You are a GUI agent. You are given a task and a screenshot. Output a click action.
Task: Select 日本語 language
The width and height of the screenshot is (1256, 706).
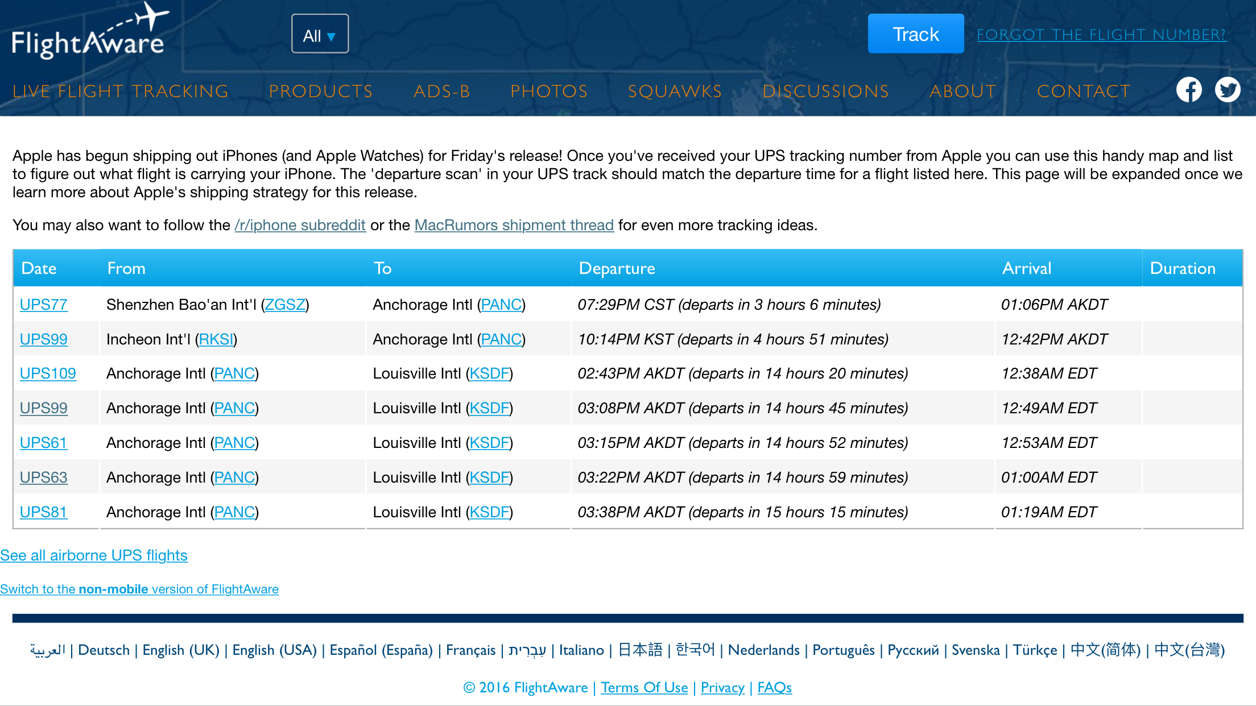coord(640,650)
